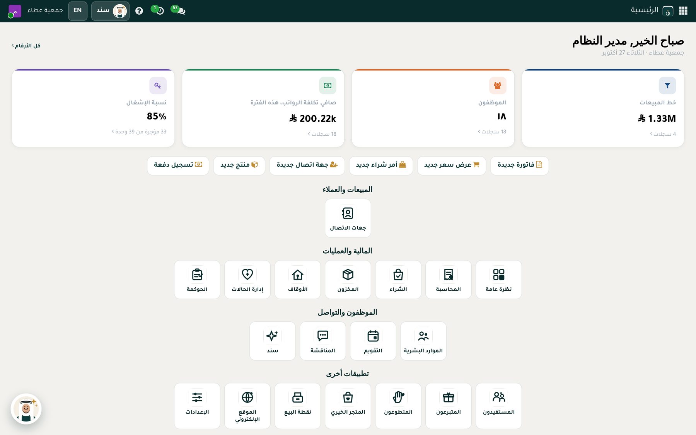This screenshot has width=696, height=435.
Task: Expand the كل الأرقام all numbers link
Action: click(x=26, y=46)
